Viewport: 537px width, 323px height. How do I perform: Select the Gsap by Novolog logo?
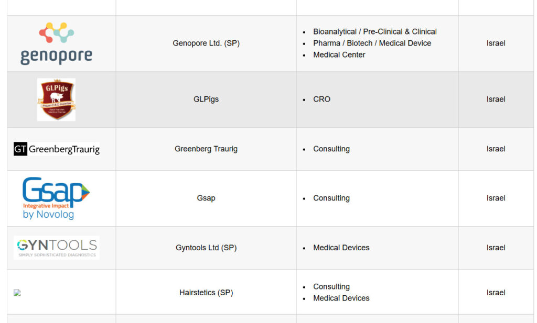tap(56, 198)
